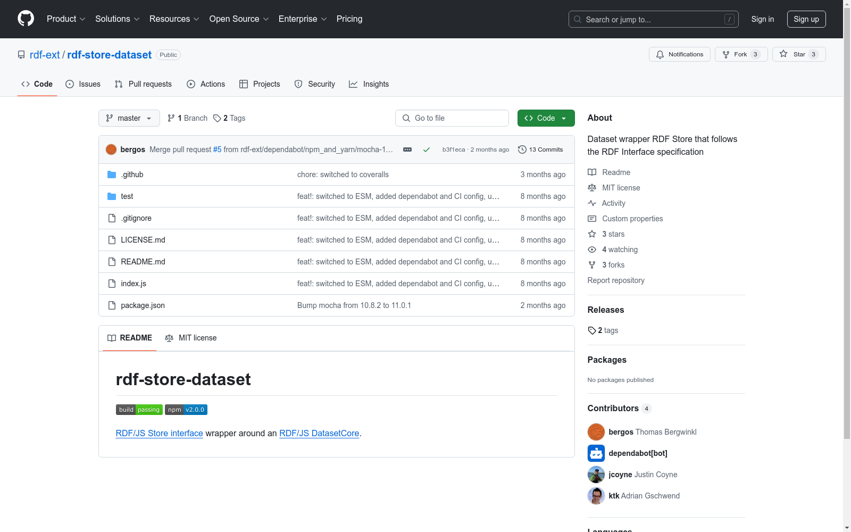Click the Sign in link

coord(763,19)
